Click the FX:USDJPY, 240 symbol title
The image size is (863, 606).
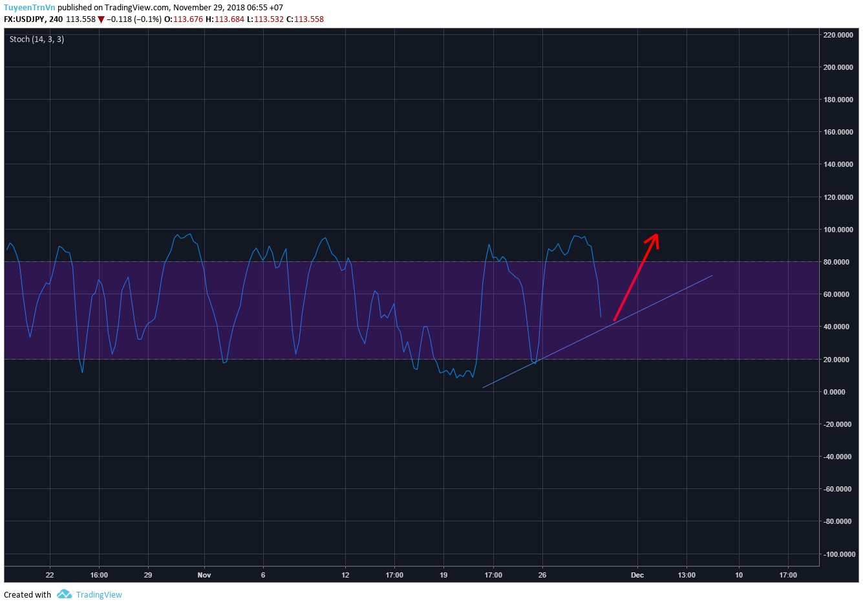tap(34, 19)
